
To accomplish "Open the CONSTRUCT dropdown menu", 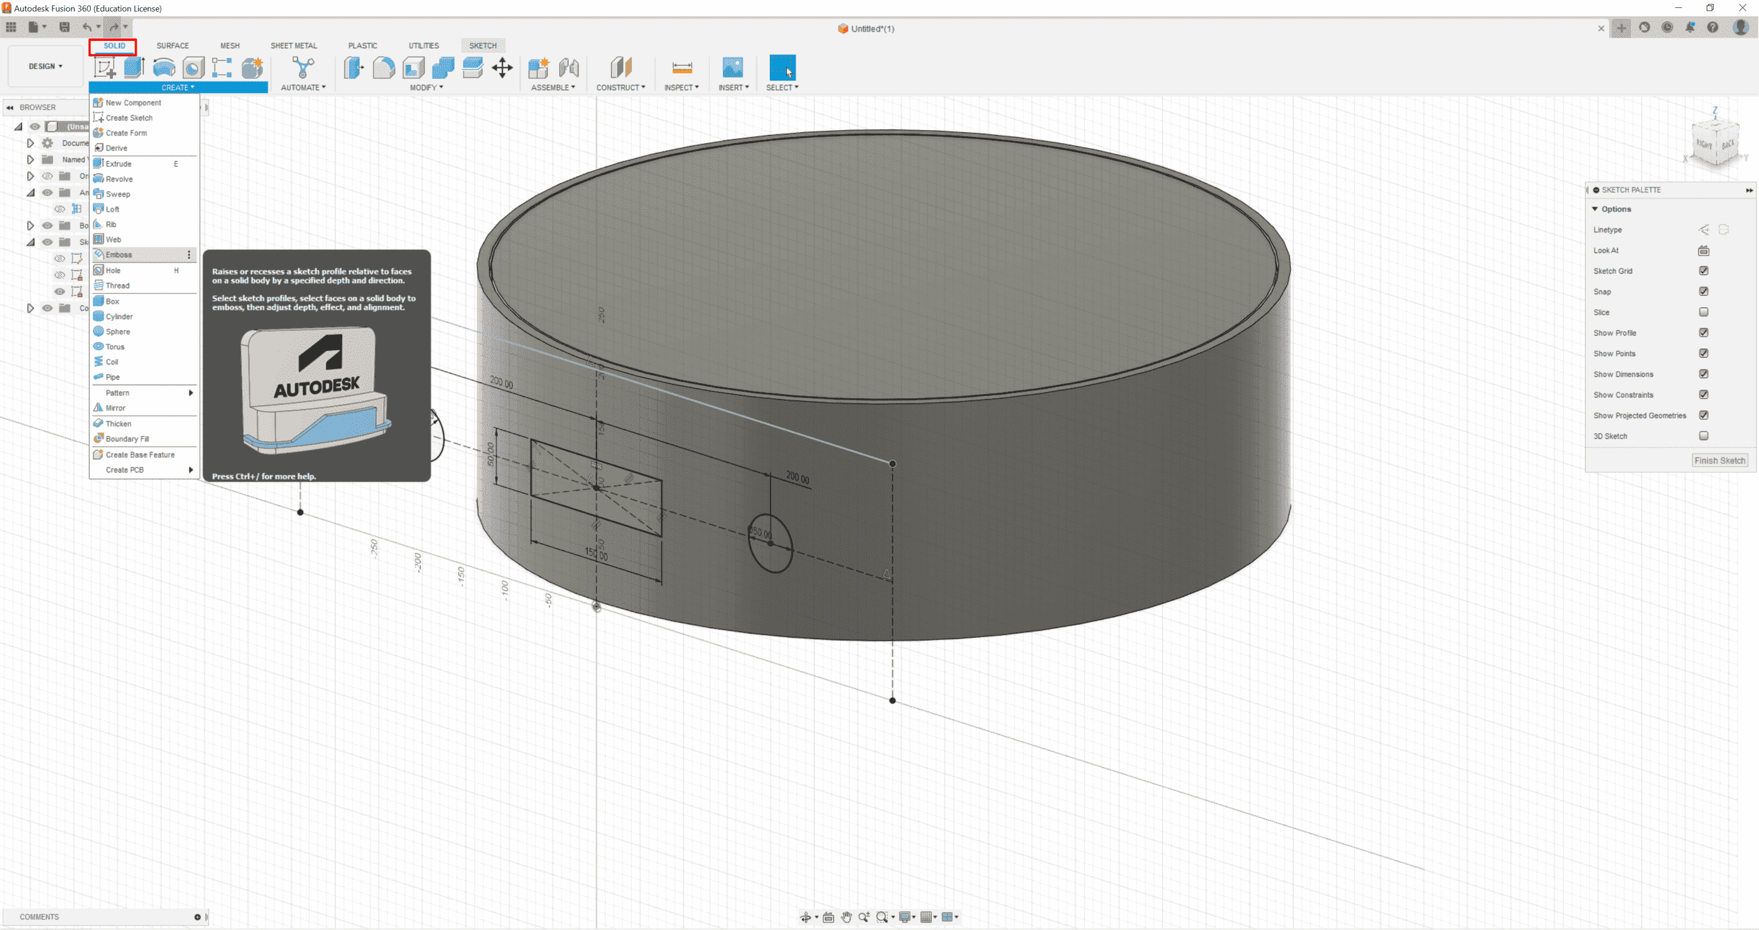I will tap(620, 87).
